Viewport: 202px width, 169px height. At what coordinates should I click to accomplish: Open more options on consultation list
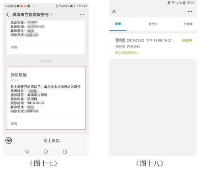point(190,12)
